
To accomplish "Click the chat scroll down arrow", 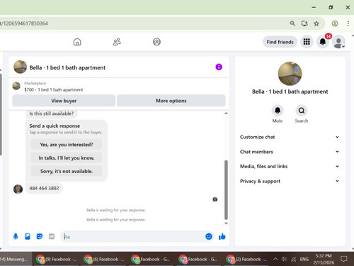I will pyautogui.click(x=226, y=223).
